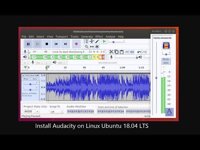Open the Generate menu

[x=87, y=37]
